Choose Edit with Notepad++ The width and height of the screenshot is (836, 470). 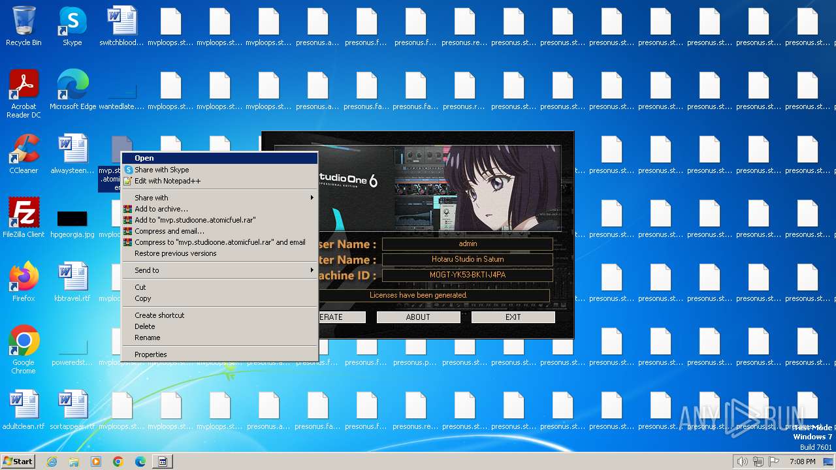(220, 181)
